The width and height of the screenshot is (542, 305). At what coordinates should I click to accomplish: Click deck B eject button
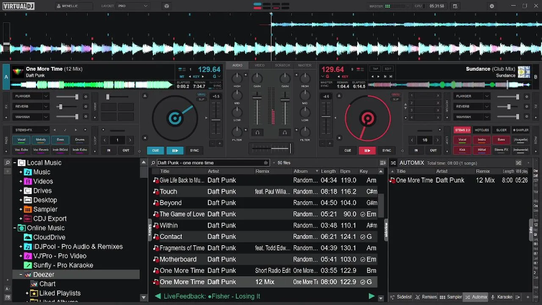point(339,96)
